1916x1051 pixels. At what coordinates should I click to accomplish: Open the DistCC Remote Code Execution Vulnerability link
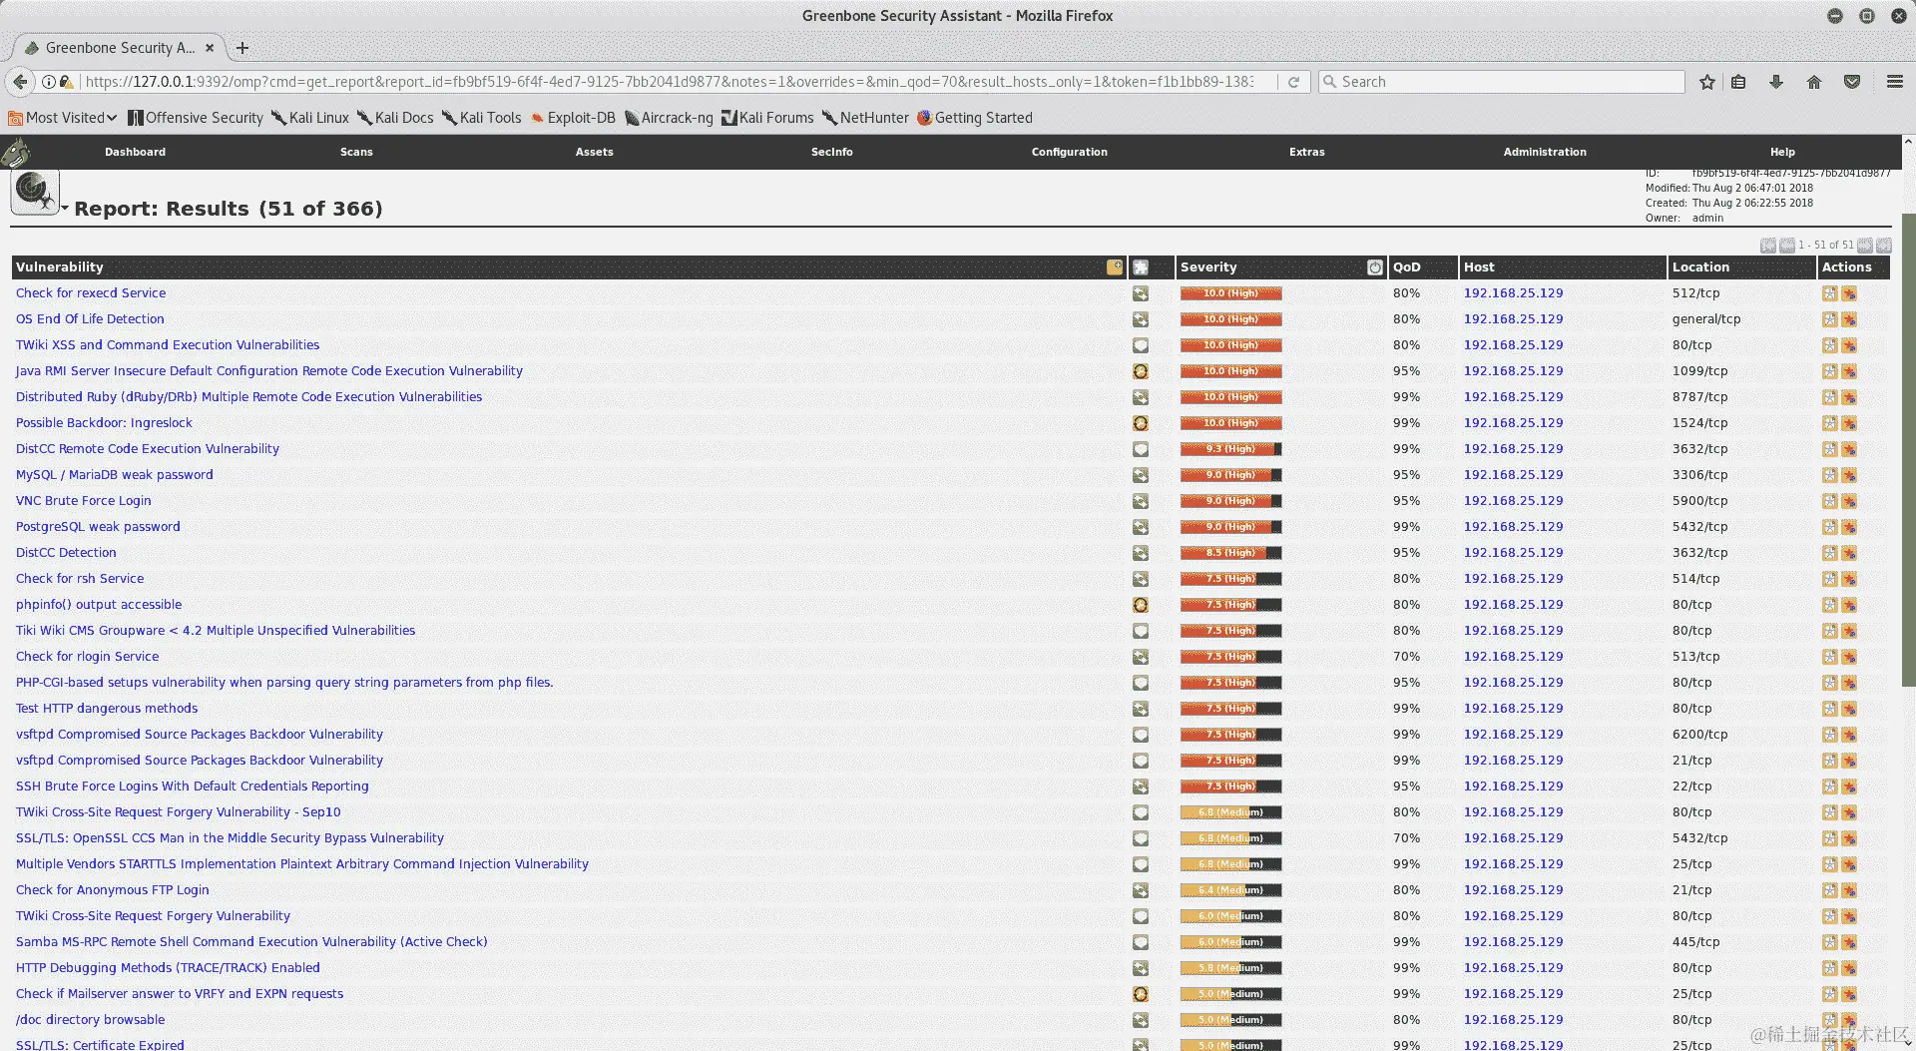[x=148, y=449]
